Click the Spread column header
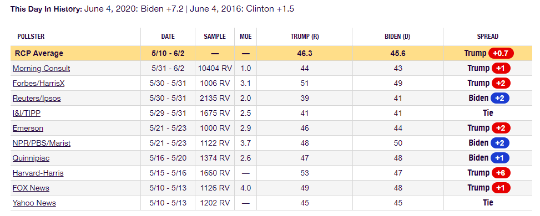This screenshot has width=540, height=216. (x=488, y=37)
